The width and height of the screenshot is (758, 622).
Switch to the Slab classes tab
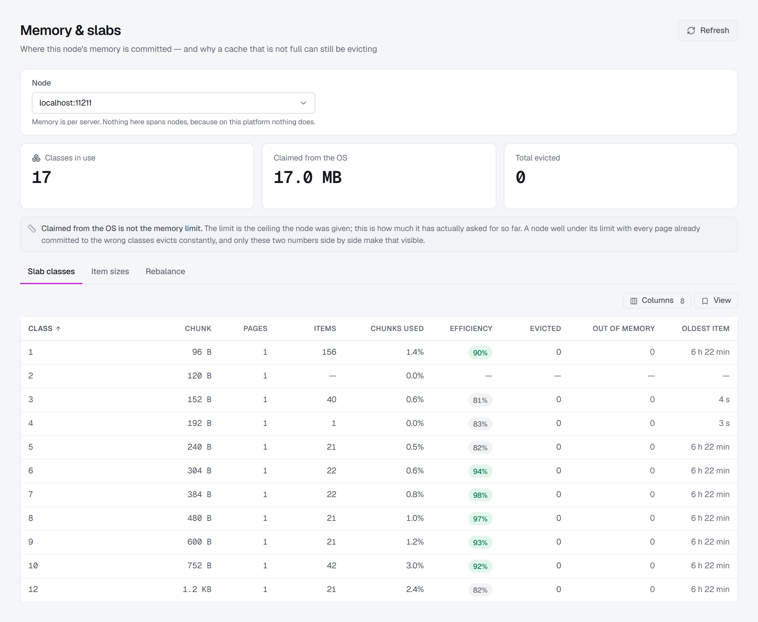tap(51, 271)
